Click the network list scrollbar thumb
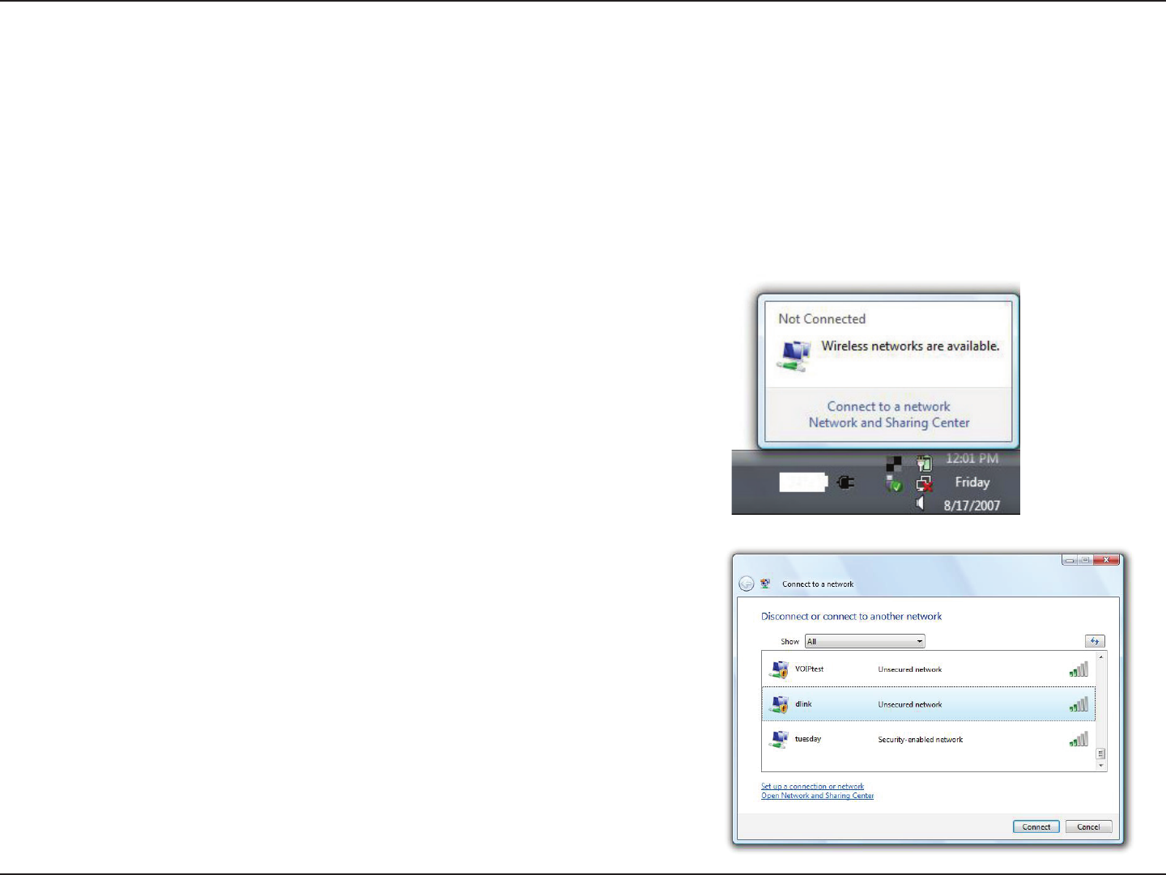 click(1100, 754)
